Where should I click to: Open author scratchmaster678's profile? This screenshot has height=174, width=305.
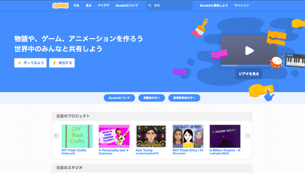coord(147,153)
